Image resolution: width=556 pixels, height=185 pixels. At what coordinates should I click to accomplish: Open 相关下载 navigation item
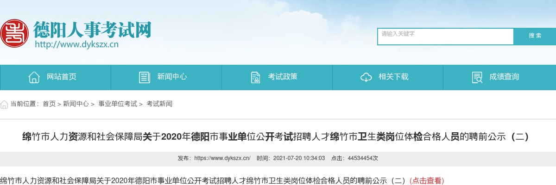tap(388, 77)
